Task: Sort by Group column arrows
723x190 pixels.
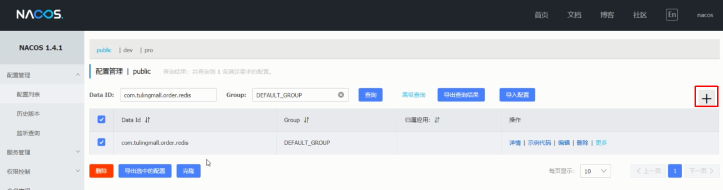Action: (x=307, y=120)
